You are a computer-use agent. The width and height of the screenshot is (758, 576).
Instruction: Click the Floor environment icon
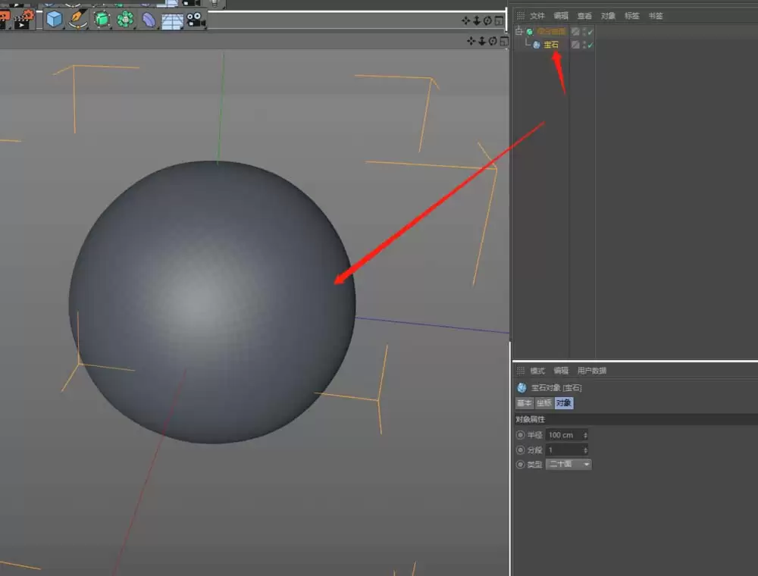click(172, 19)
